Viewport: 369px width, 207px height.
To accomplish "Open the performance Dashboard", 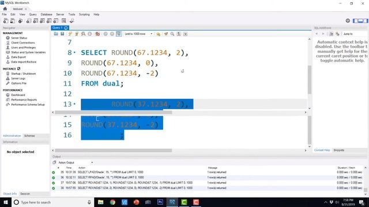I will (18, 95).
